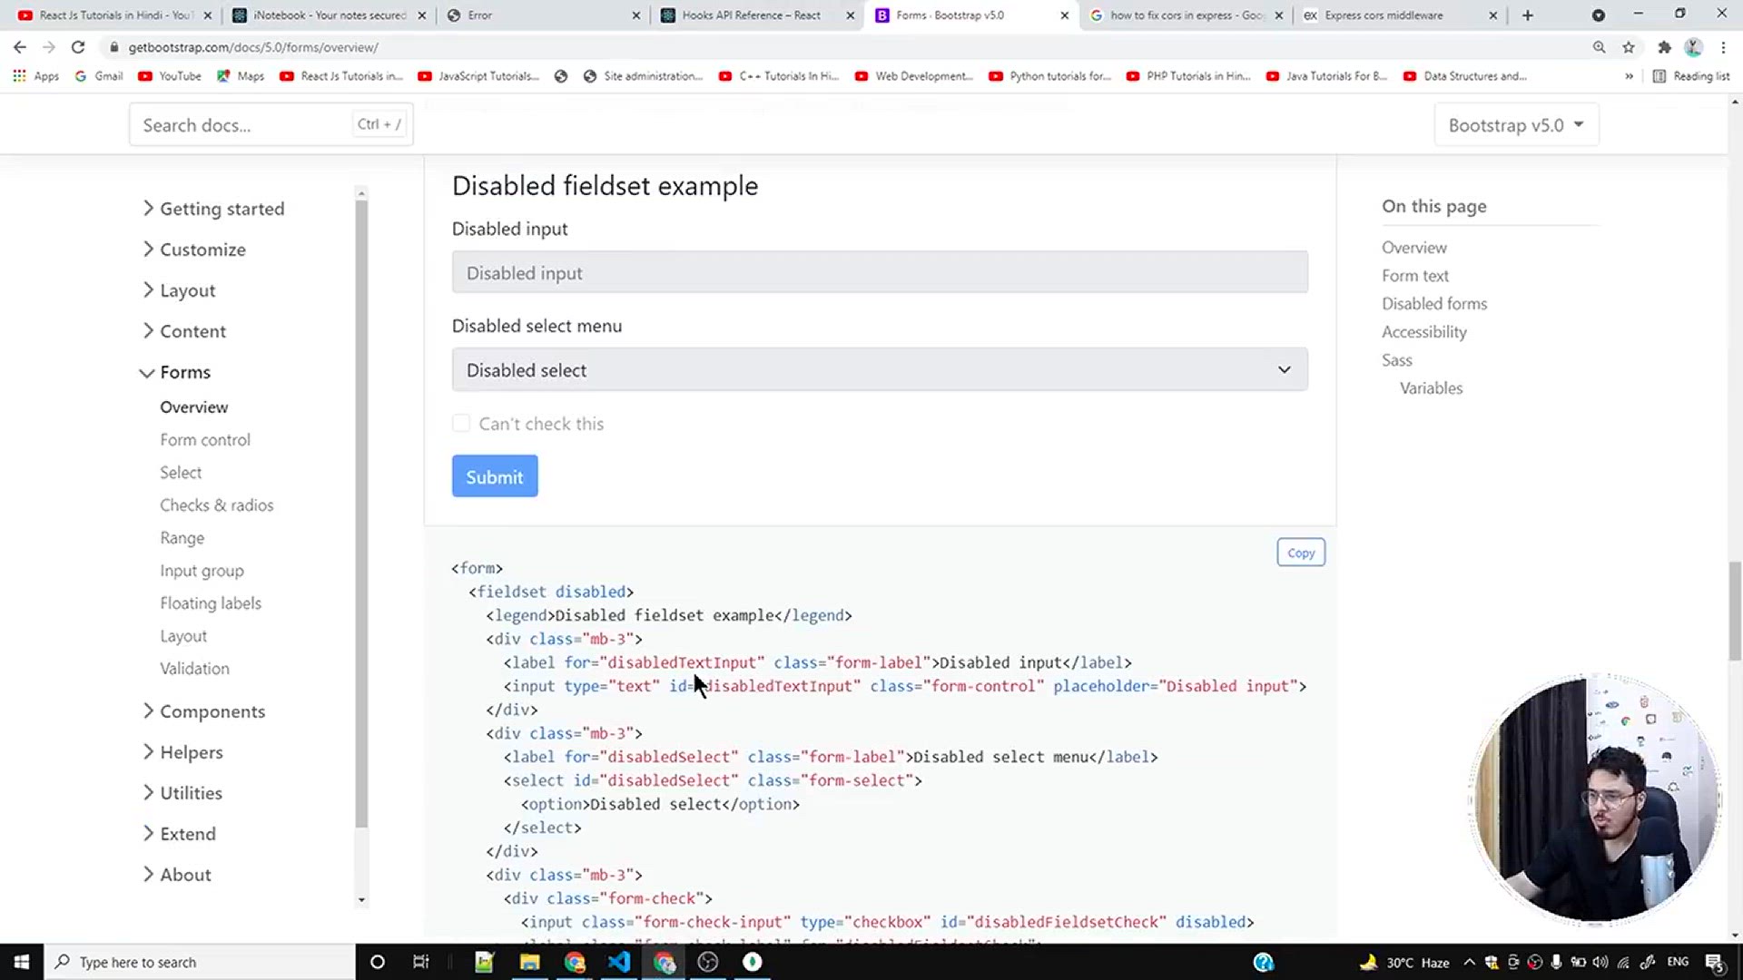Expand the Extend section
The height and width of the screenshot is (980, 1743).
tap(179, 834)
